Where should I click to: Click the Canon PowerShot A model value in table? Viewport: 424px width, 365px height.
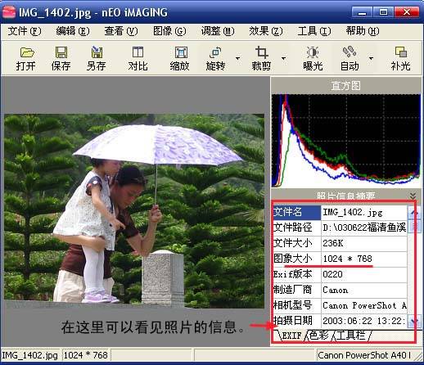pos(364,305)
